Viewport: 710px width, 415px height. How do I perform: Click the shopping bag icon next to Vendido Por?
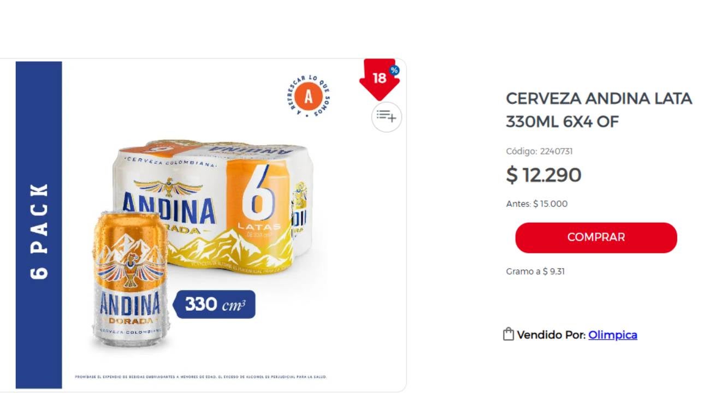508,334
